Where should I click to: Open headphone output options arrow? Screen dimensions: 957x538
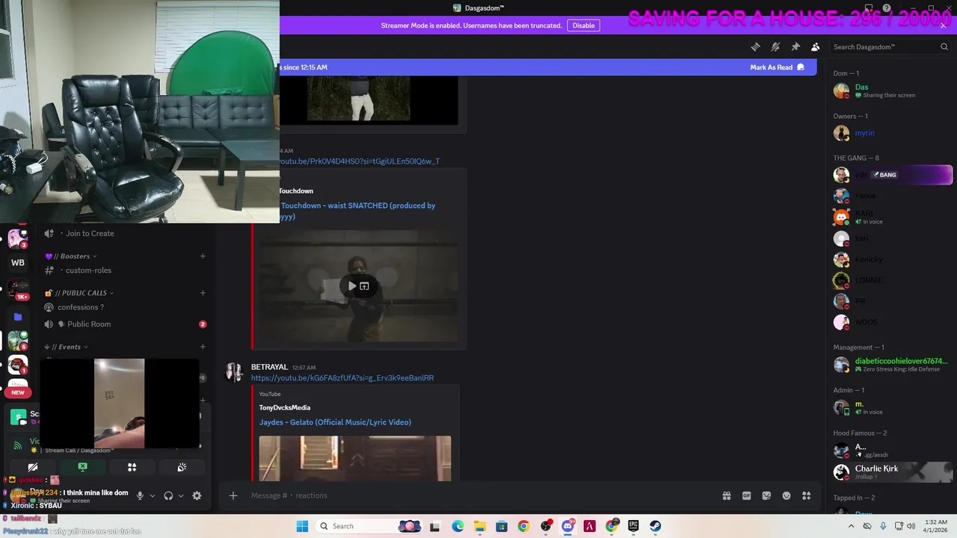[x=180, y=495]
